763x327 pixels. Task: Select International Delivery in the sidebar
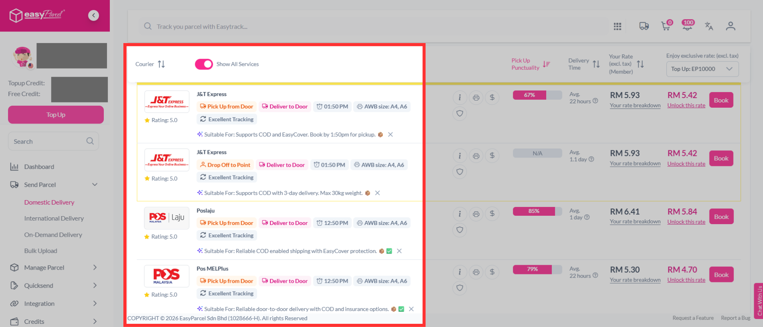[54, 219]
